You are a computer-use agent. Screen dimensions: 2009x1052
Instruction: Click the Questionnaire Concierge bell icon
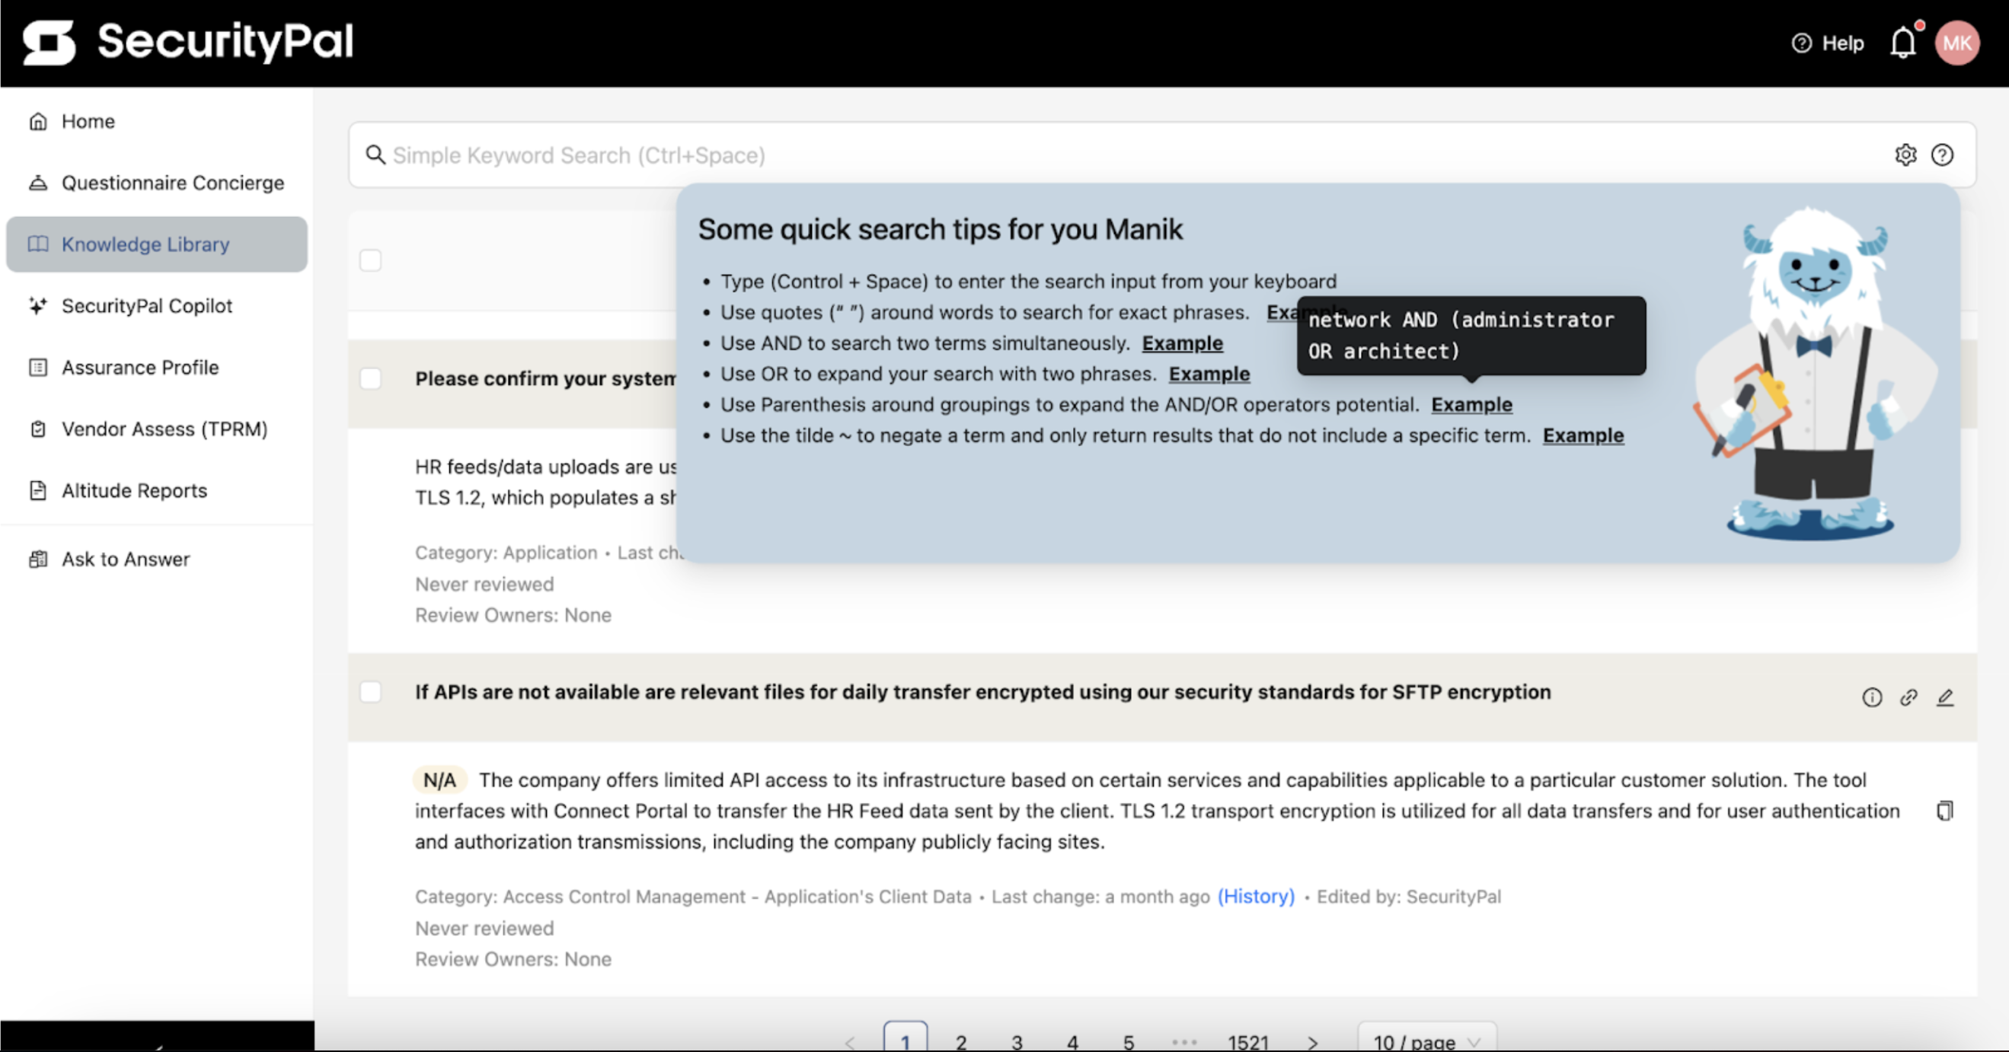click(x=37, y=183)
